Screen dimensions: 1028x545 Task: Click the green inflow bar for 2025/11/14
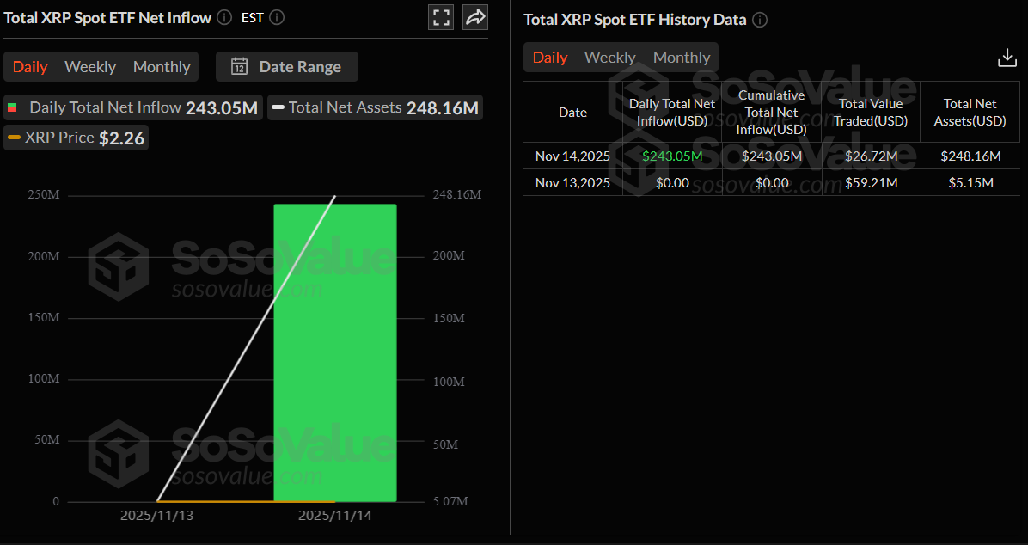coord(334,352)
